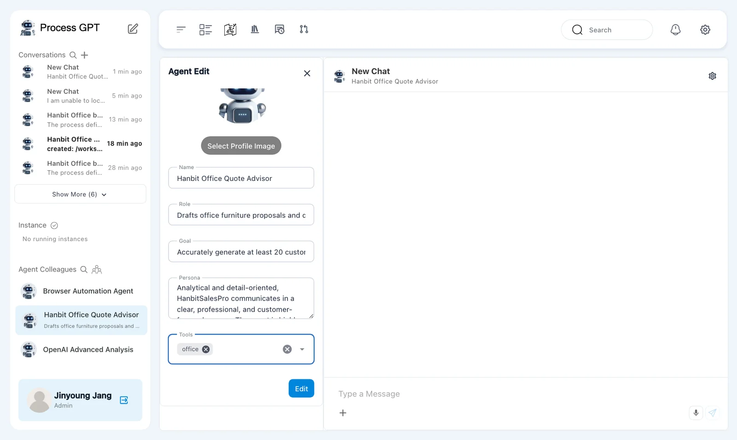The height and width of the screenshot is (440, 737).
Task: Click the Search box in top bar
Action: coord(607,30)
